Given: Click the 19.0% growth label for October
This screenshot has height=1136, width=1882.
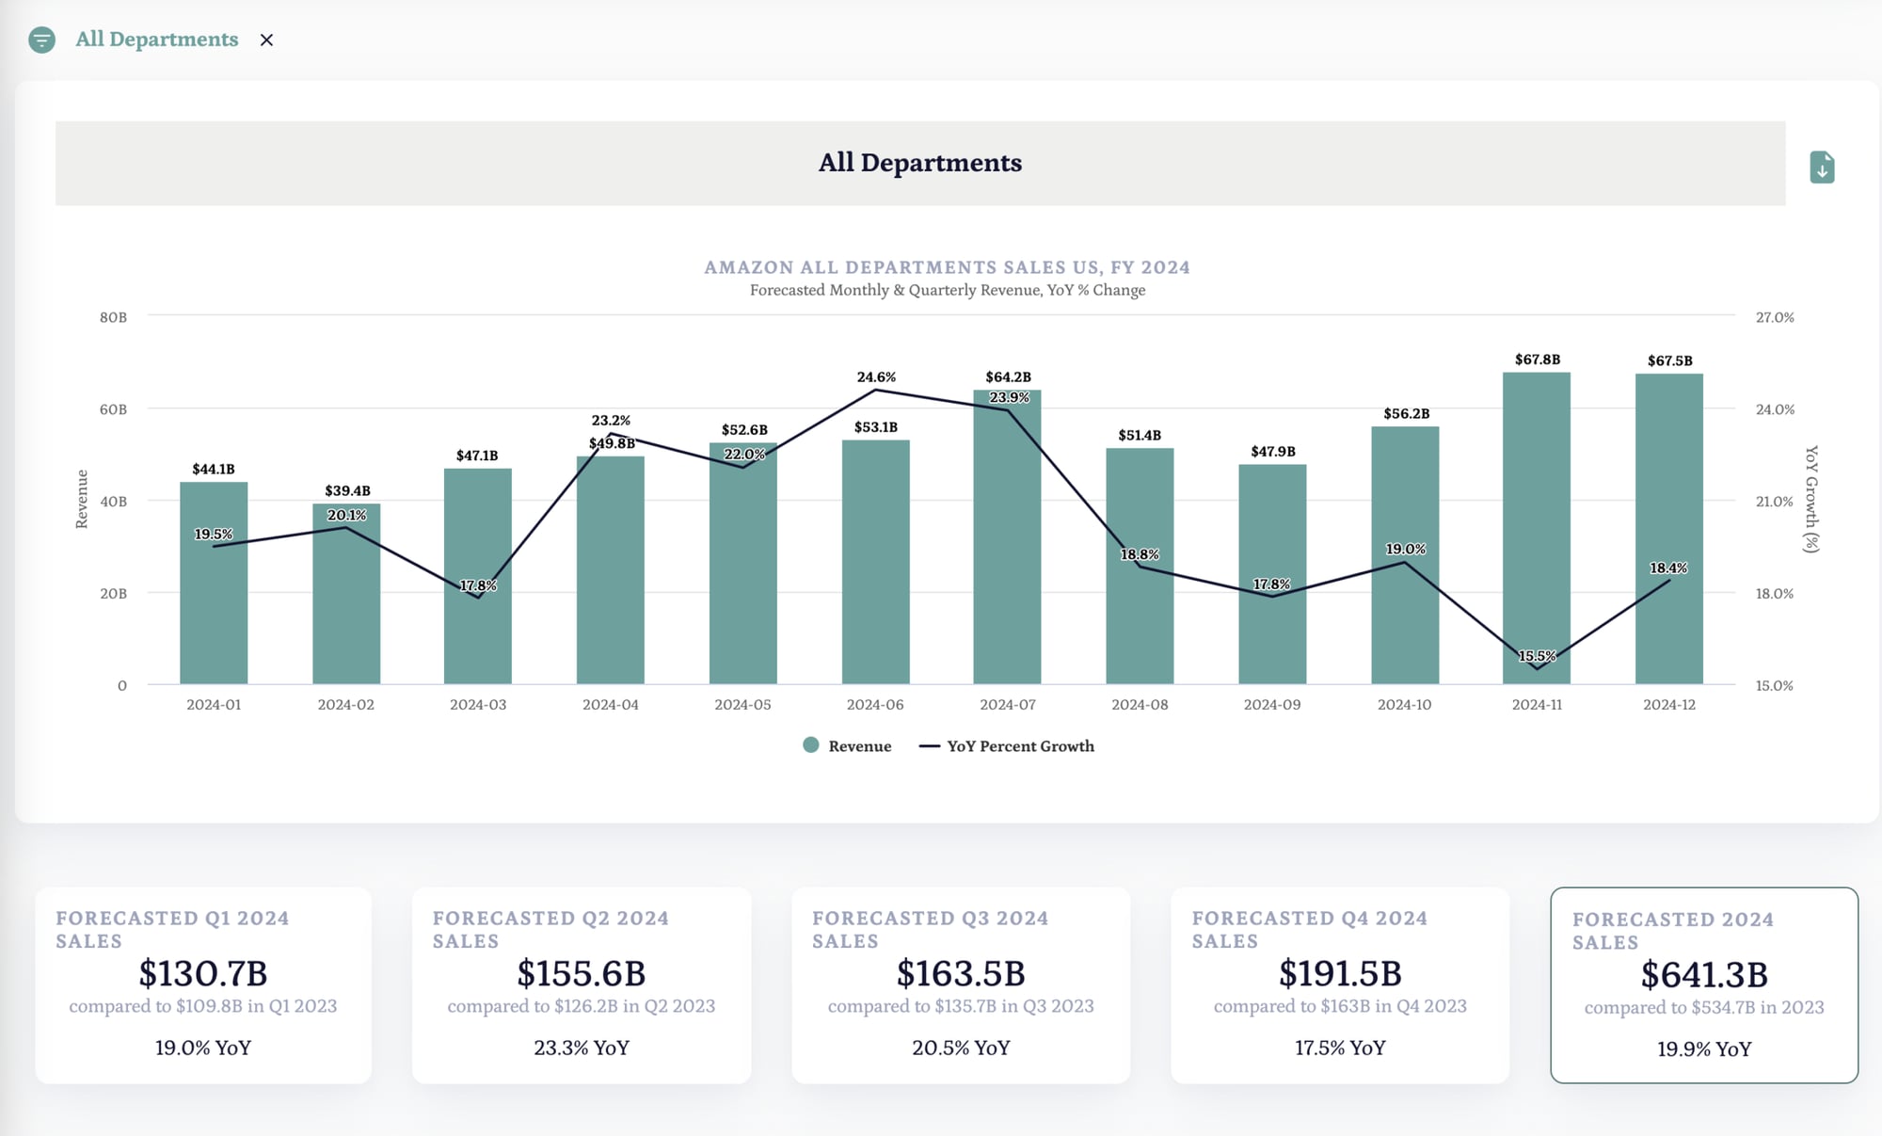Looking at the screenshot, I should pos(1406,549).
